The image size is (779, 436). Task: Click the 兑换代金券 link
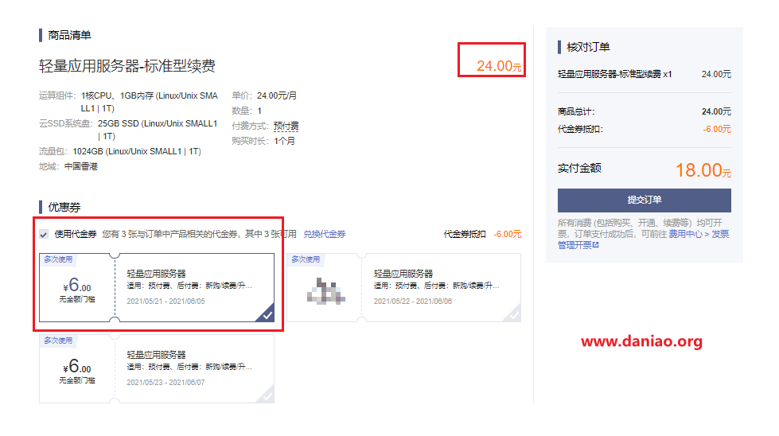(324, 234)
